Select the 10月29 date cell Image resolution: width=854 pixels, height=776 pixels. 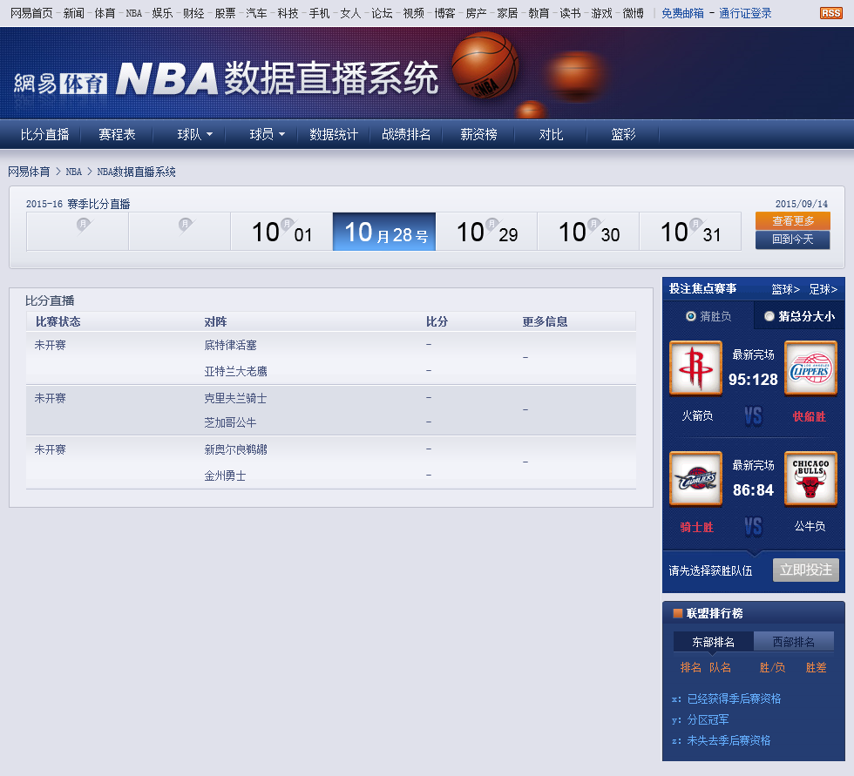pos(486,232)
